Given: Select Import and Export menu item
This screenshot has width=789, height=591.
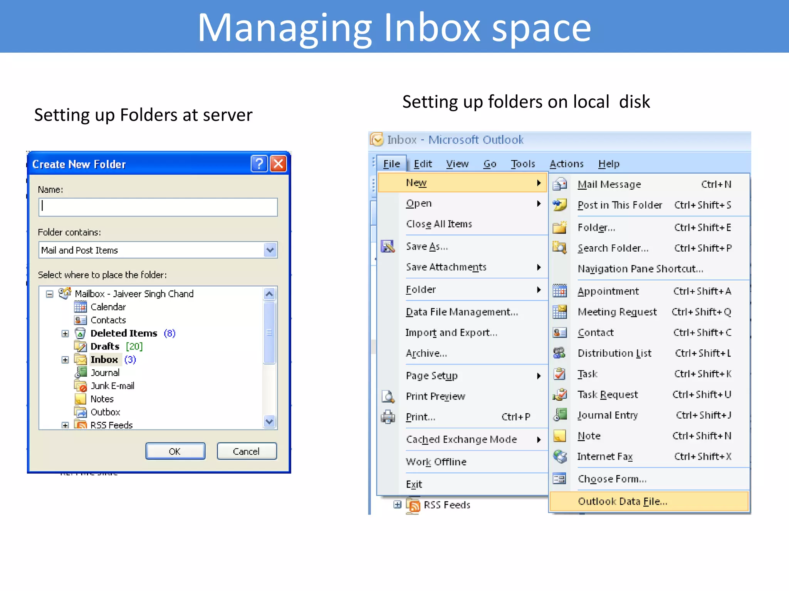Looking at the screenshot, I should pos(463,332).
